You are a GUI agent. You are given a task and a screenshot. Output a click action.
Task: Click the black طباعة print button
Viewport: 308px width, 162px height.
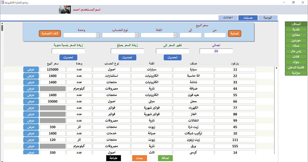tap(113, 158)
